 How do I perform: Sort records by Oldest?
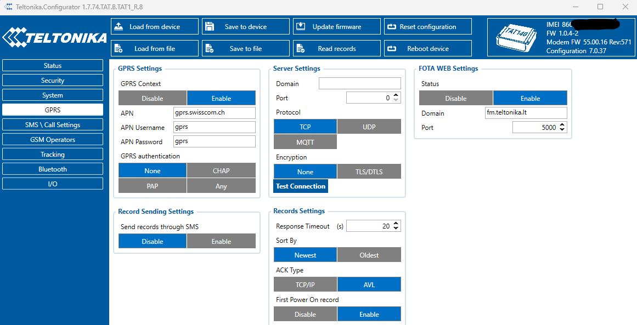click(x=369, y=255)
